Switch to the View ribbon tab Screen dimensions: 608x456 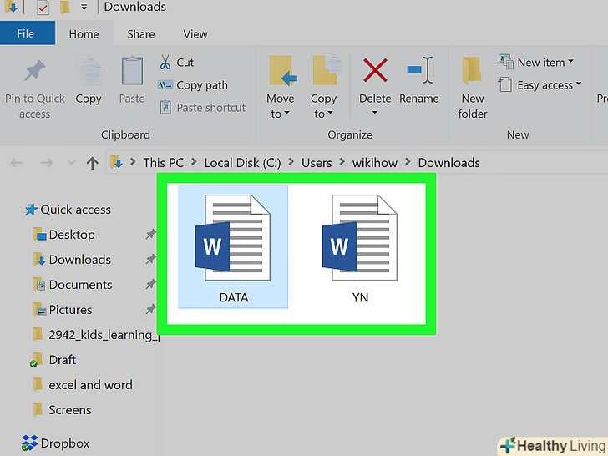(x=195, y=34)
